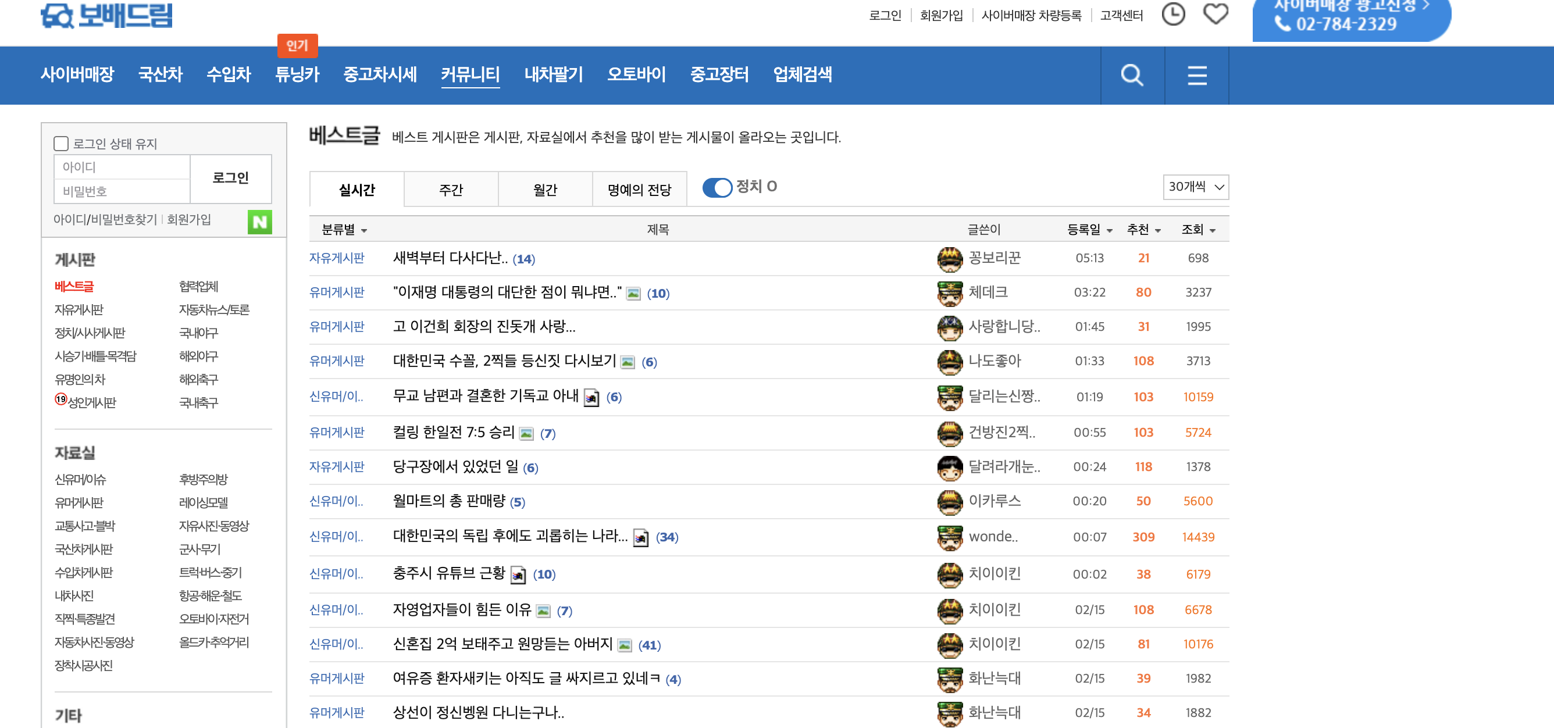Screen dimensions: 1554x728
Task: Open the 30개씩 per-page dropdown
Action: point(1195,187)
